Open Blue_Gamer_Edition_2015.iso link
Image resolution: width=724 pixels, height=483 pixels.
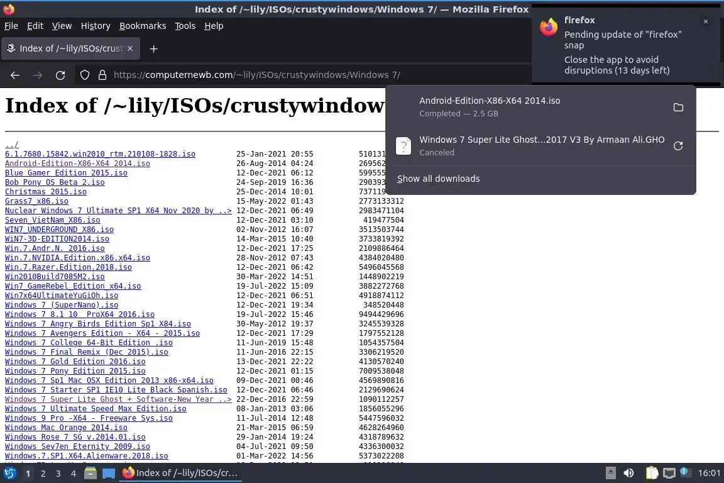click(66, 173)
